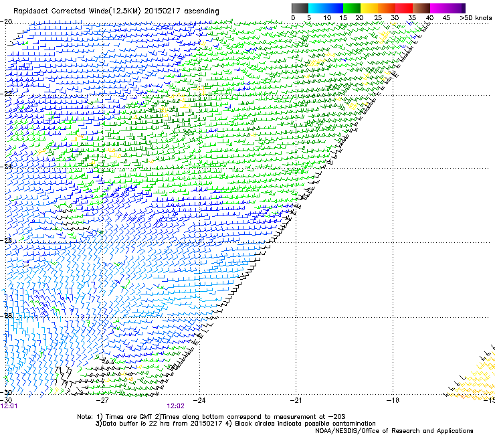This screenshot has width=495, height=435.
Task: Click the -20 latitude axis label
Action: (6, 22)
